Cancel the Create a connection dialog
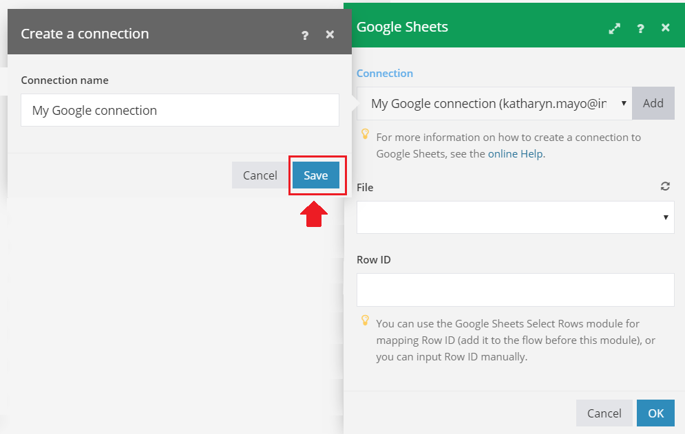This screenshot has width=685, height=434. tap(260, 175)
